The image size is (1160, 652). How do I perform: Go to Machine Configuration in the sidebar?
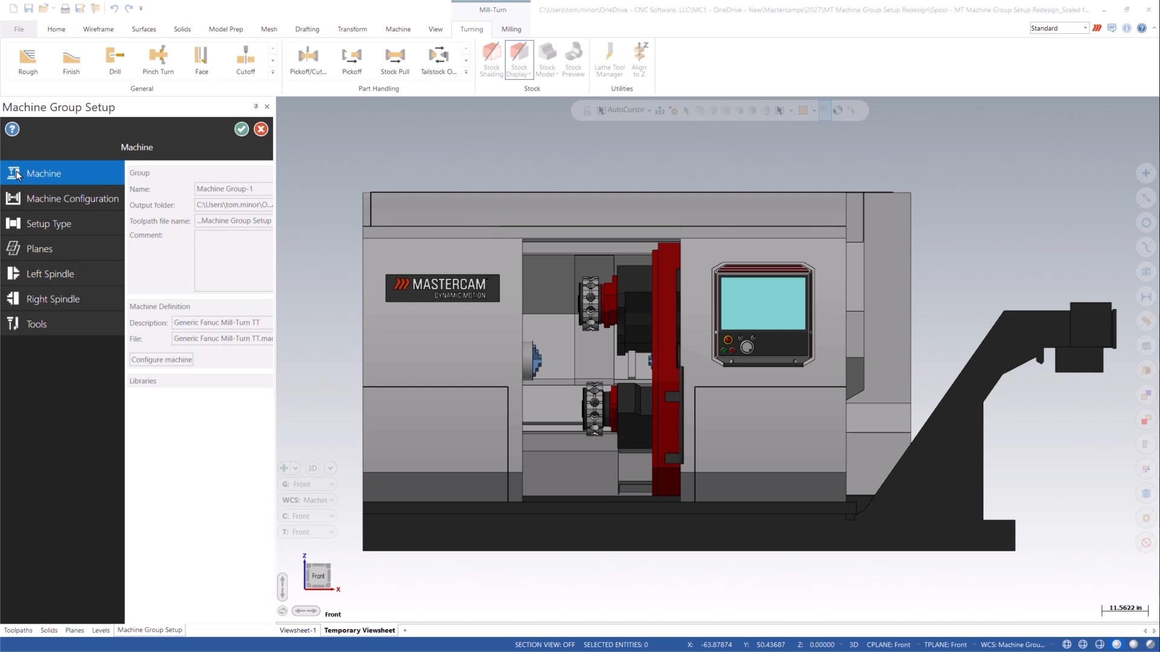click(x=63, y=199)
